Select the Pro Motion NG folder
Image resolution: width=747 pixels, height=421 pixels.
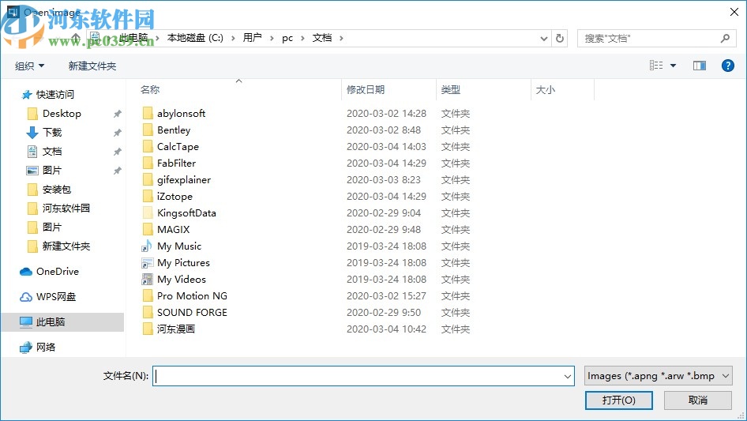point(192,296)
